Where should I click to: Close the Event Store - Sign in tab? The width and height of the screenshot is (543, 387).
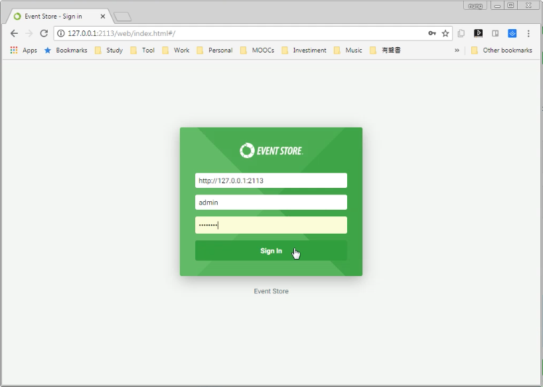pos(103,17)
